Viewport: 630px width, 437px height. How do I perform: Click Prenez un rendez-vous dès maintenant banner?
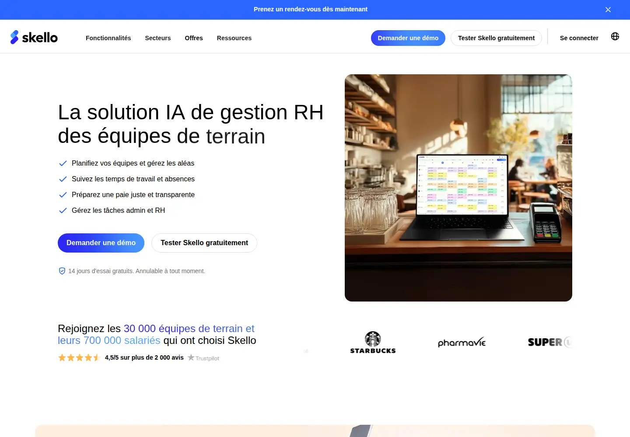click(311, 9)
